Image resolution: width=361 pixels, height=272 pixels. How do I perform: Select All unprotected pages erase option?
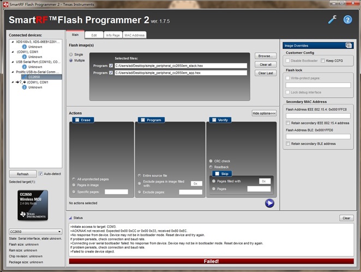(74, 179)
